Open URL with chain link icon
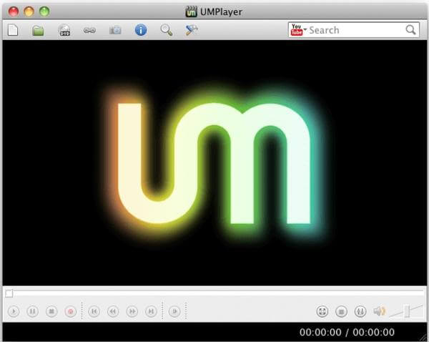The width and height of the screenshot is (429, 342). (x=89, y=30)
